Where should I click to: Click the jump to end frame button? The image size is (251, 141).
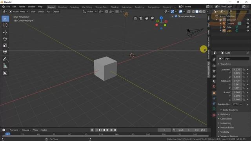(115, 130)
